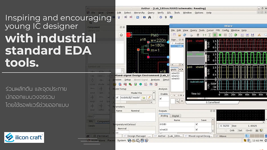
Task: Click the edit pencil icon beside model file
Action: click(x=150, y=98)
